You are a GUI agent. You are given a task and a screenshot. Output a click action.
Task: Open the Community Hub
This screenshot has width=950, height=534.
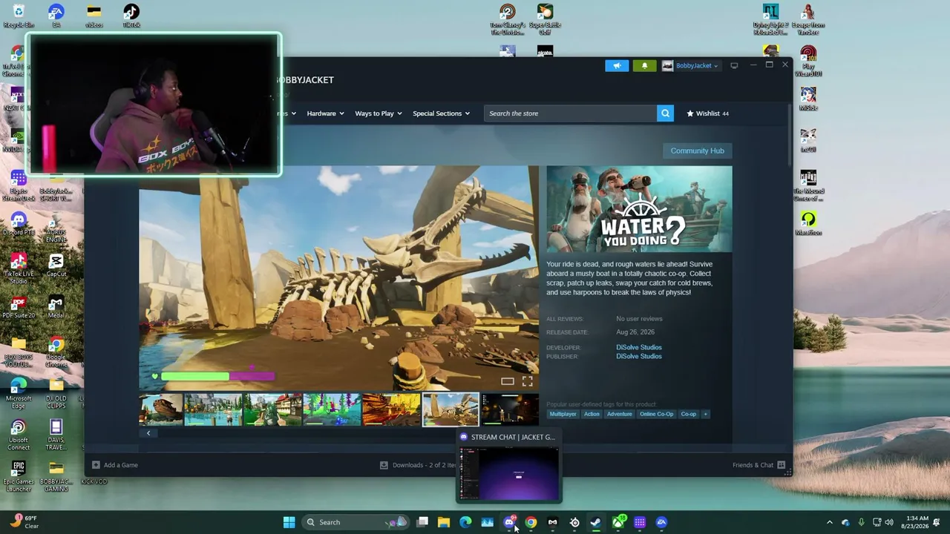click(697, 151)
